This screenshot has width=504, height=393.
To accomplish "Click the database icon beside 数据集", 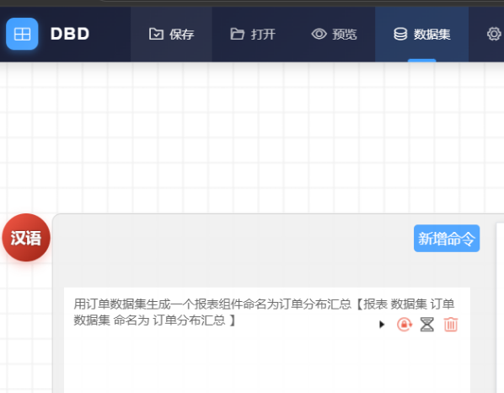I will pyautogui.click(x=400, y=34).
